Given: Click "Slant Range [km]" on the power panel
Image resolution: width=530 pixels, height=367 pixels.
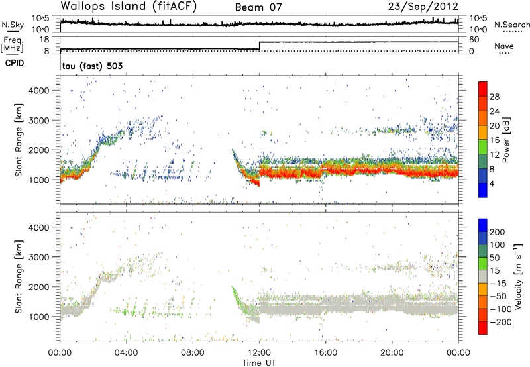Looking at the screenshot, I should [x=19, y=140].
